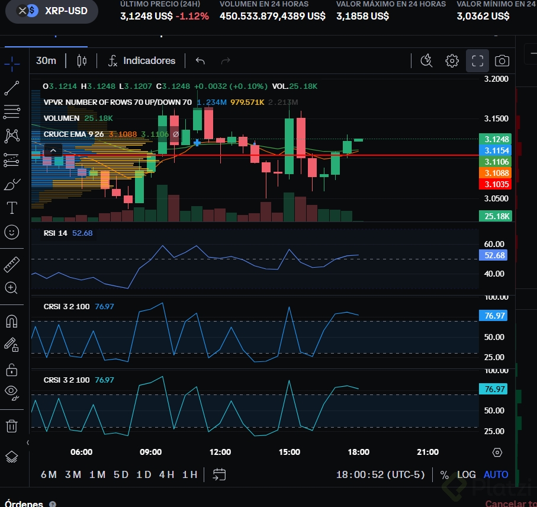
Task: Click the second CRSI 3 2 100 legend
Action: [x=66, y=380]
